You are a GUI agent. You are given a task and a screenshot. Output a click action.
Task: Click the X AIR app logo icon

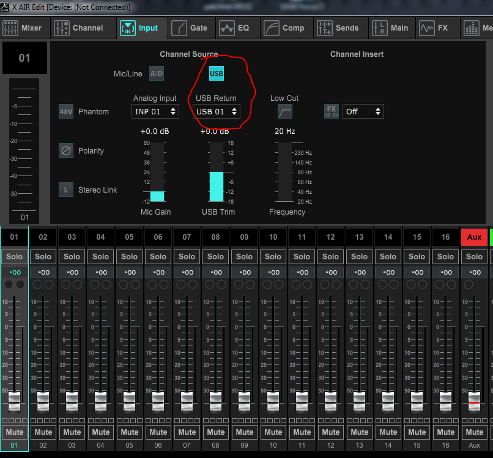pos(5,7)
